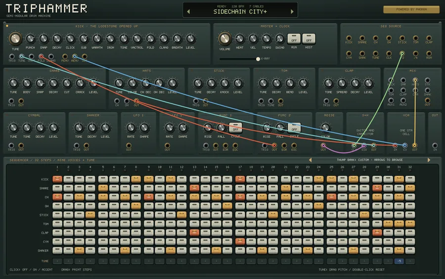This screenshot has width=445, height=279.
Task: Click the Clap OUT jack
Action: (336, 101)
